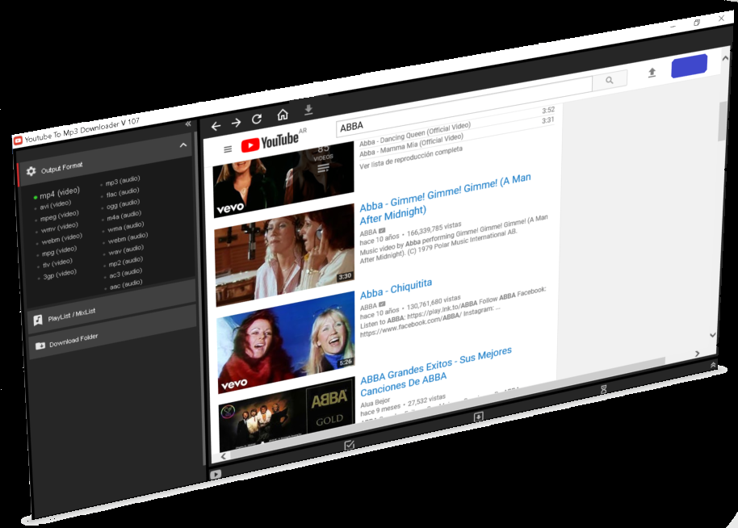Click the checkmark icon in the bottom bar

pos(350,445)
